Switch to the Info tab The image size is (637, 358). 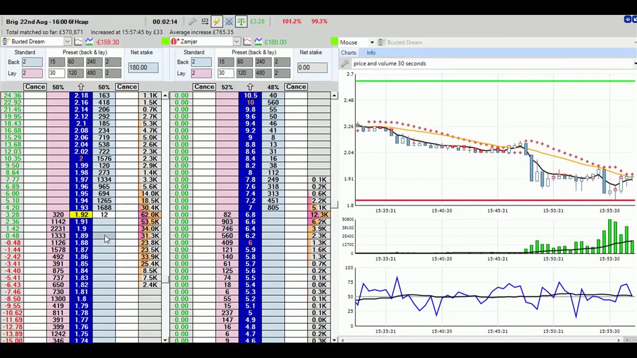click(371, 53)
